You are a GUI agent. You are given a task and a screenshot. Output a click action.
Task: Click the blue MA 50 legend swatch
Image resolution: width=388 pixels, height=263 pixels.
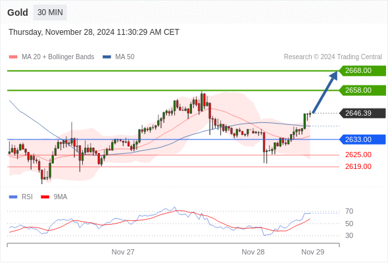click(x=107, y=57)
